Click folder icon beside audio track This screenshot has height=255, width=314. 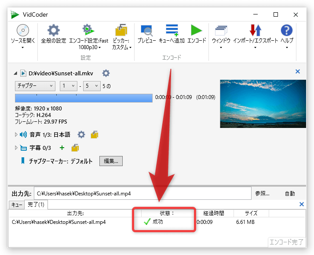point(94,135)
